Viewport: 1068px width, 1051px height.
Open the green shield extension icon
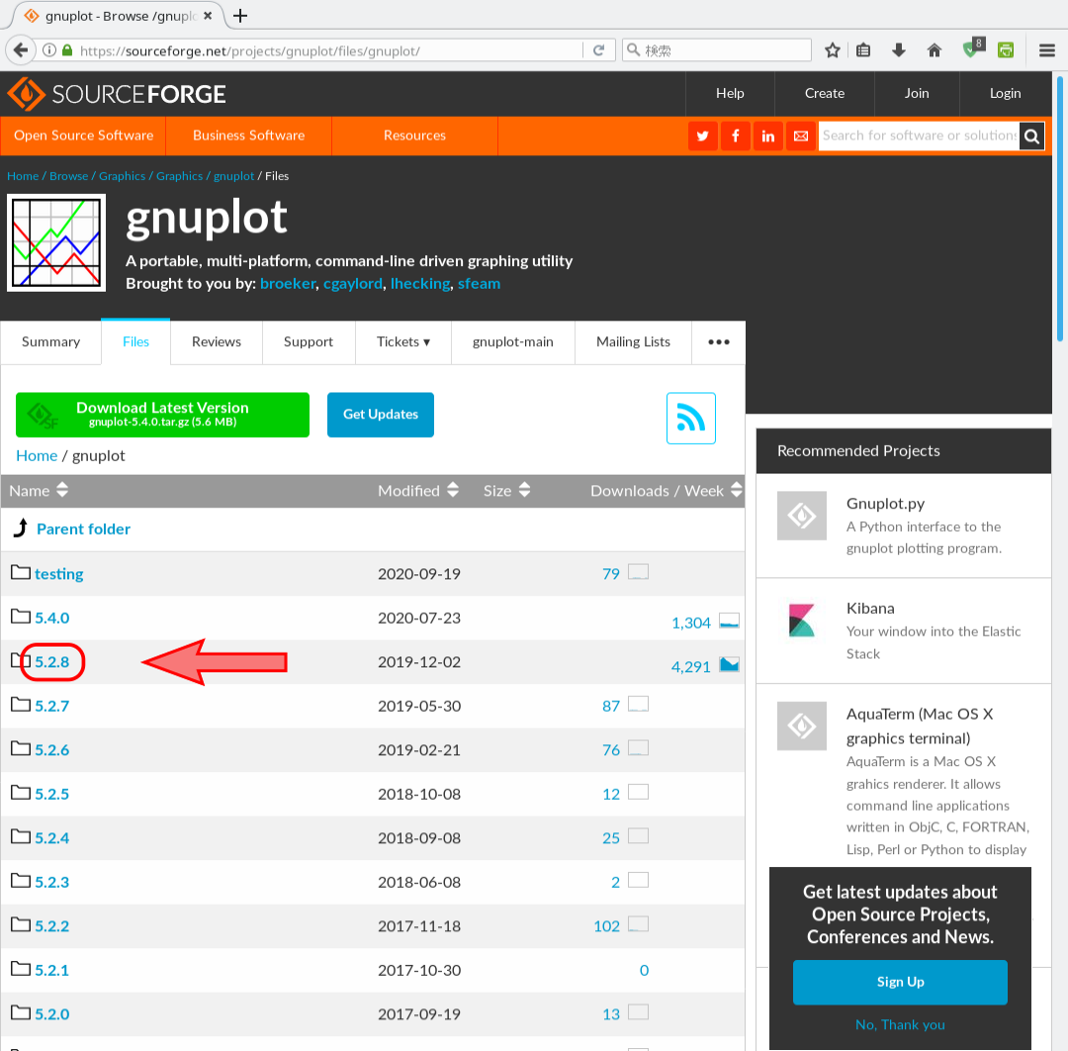(973, 48)
